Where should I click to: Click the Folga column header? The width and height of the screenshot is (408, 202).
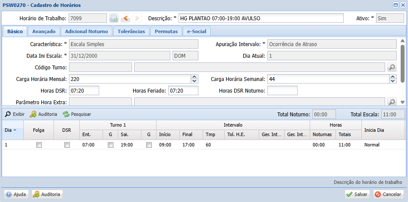tap(38, 130)
